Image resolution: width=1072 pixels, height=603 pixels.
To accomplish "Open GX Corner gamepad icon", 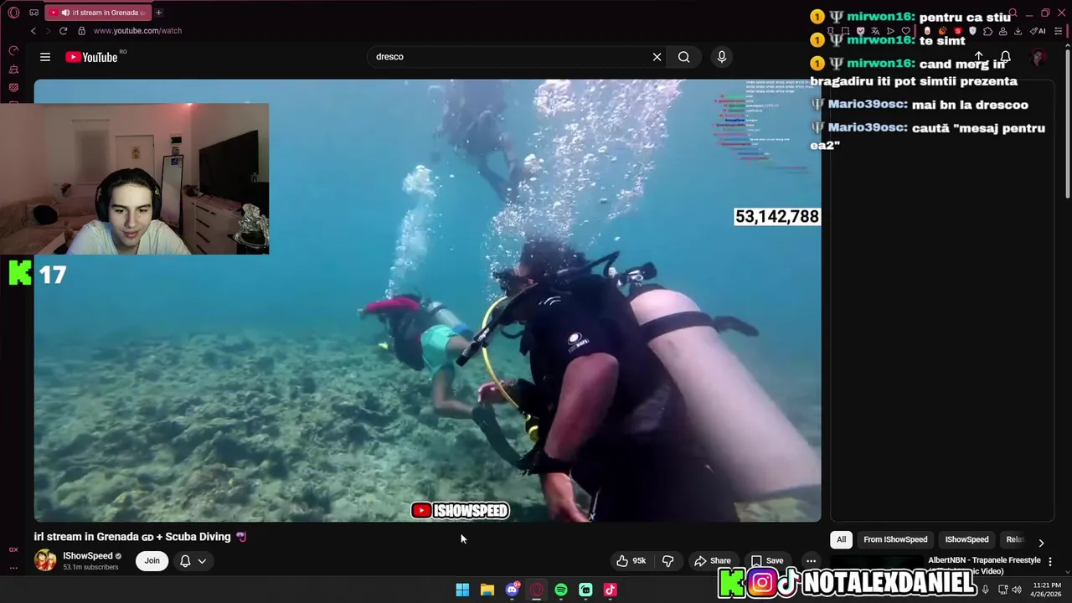I will pyautogui.click(x=33, y=13).
